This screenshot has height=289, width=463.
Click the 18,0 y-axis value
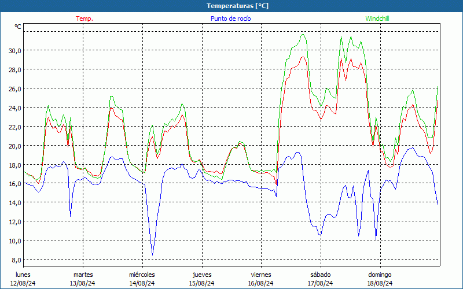point(15,165)
